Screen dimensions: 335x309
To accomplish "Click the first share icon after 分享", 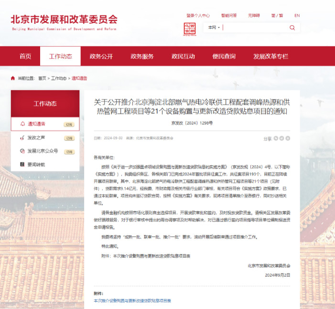I will 276,138.
